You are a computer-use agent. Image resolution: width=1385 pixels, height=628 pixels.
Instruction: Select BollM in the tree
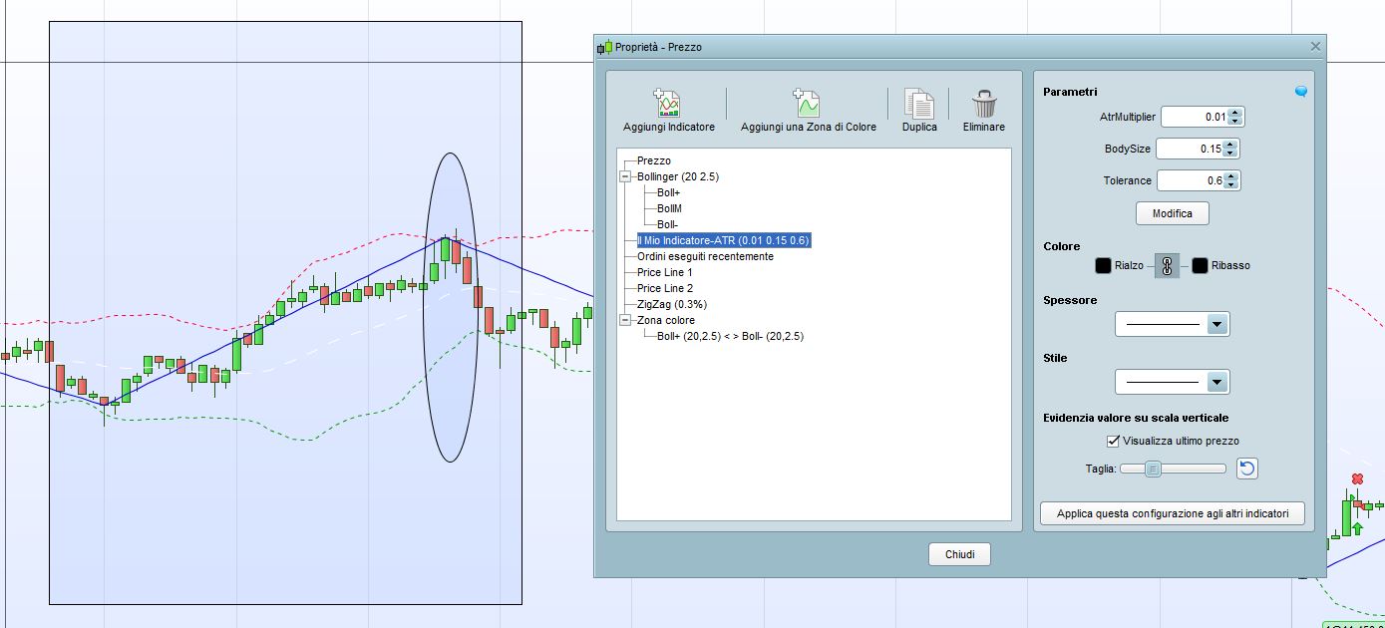coord(669,208)
